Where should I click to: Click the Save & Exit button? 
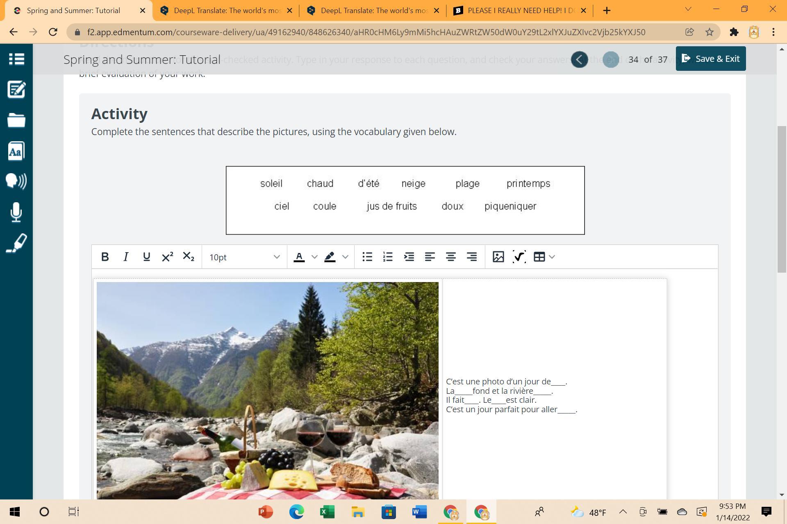pyautogui.click(x=710, y=59)
